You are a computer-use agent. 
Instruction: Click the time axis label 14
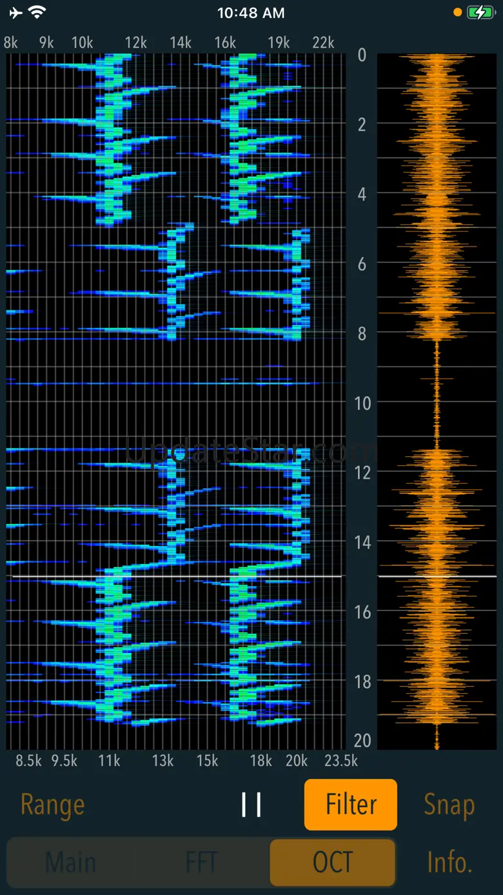click(x=362, y=543)
